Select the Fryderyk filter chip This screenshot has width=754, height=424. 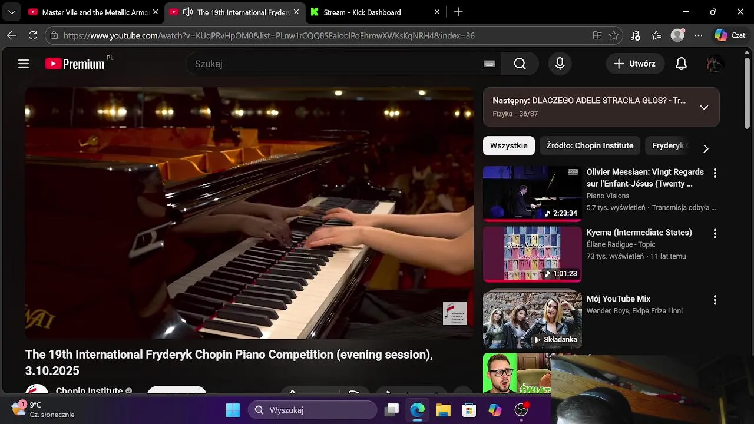tap(669, 145)
